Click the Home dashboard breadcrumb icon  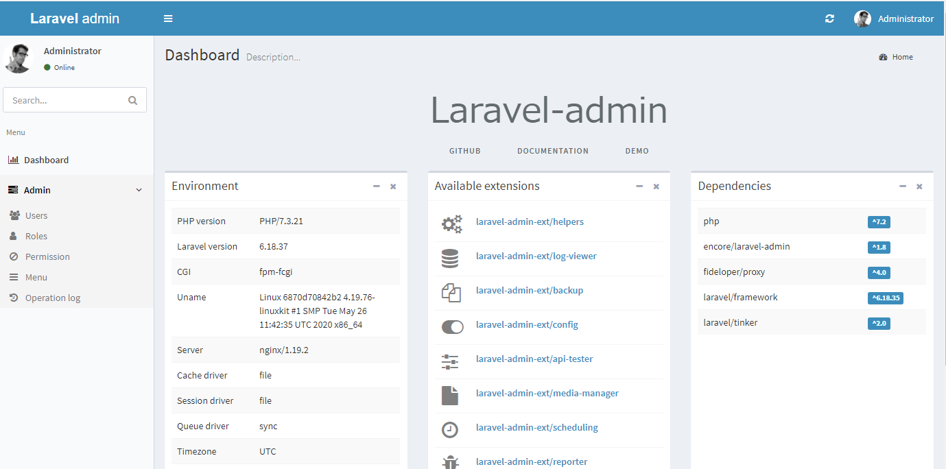[x=883, y=57]
